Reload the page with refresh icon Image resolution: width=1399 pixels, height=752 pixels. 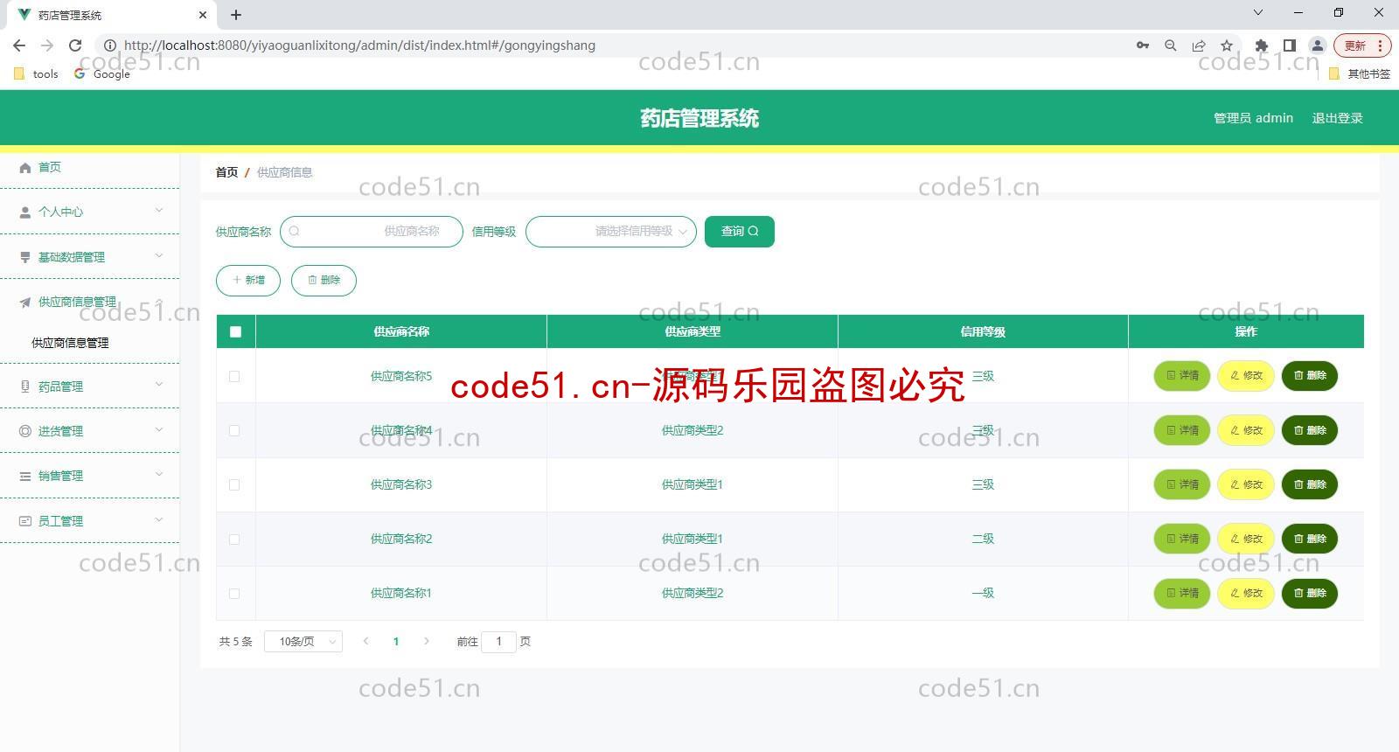[x=75, y=45]
